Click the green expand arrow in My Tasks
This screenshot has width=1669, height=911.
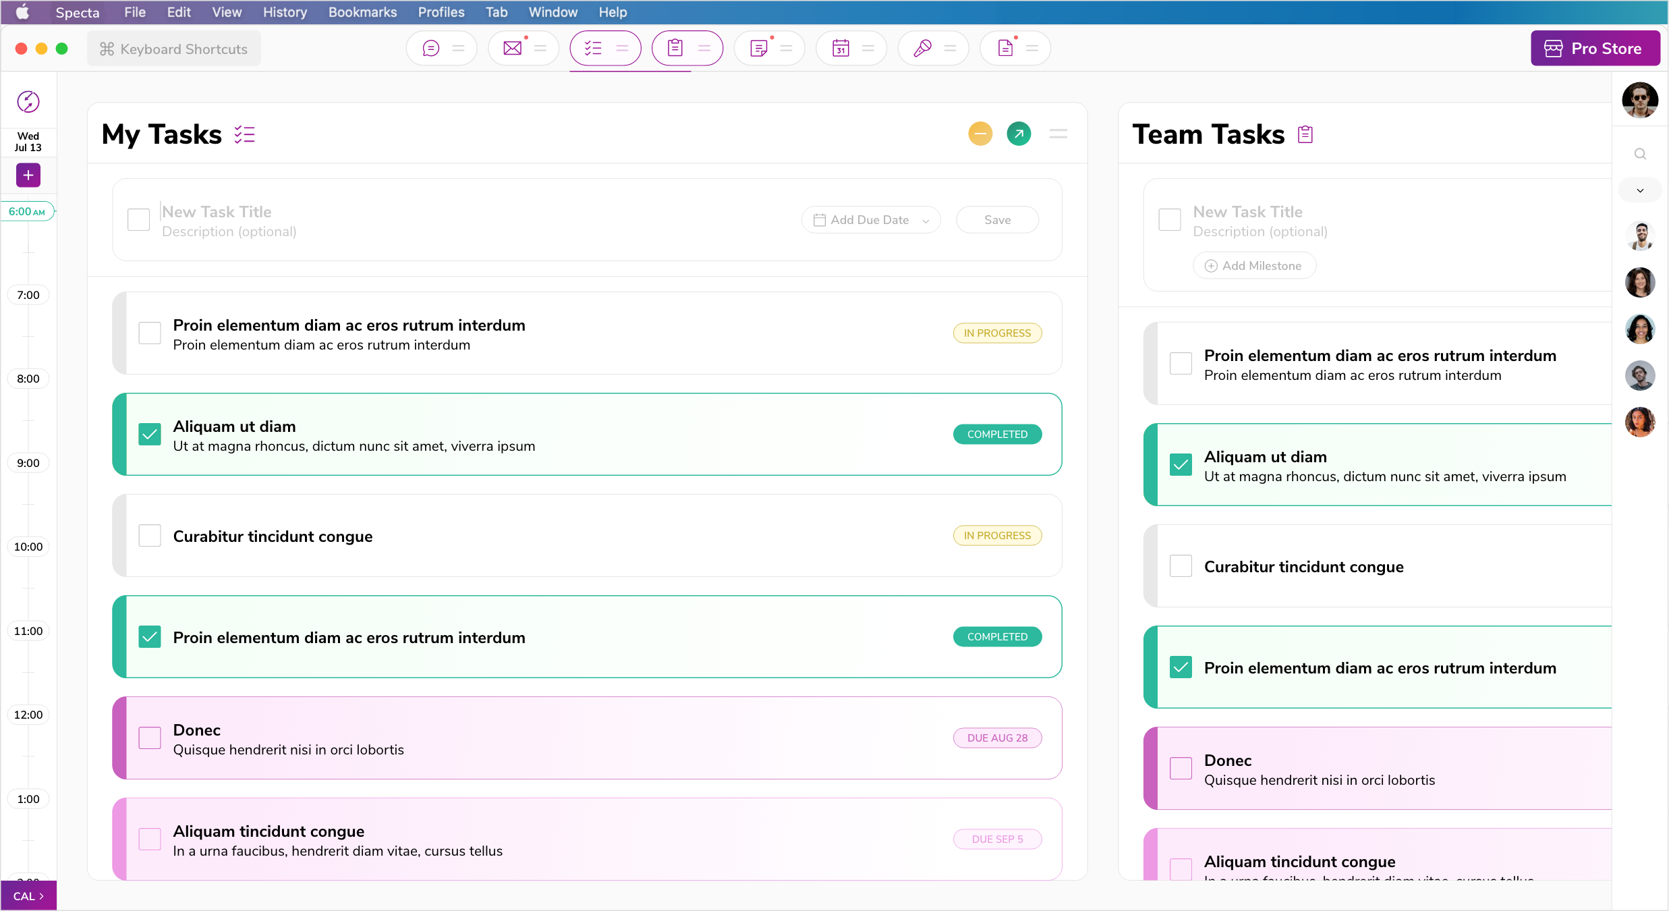coord(1019,134)
